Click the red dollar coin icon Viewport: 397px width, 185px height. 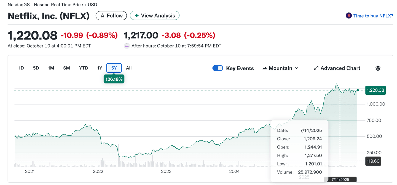(x=348, y=16)
